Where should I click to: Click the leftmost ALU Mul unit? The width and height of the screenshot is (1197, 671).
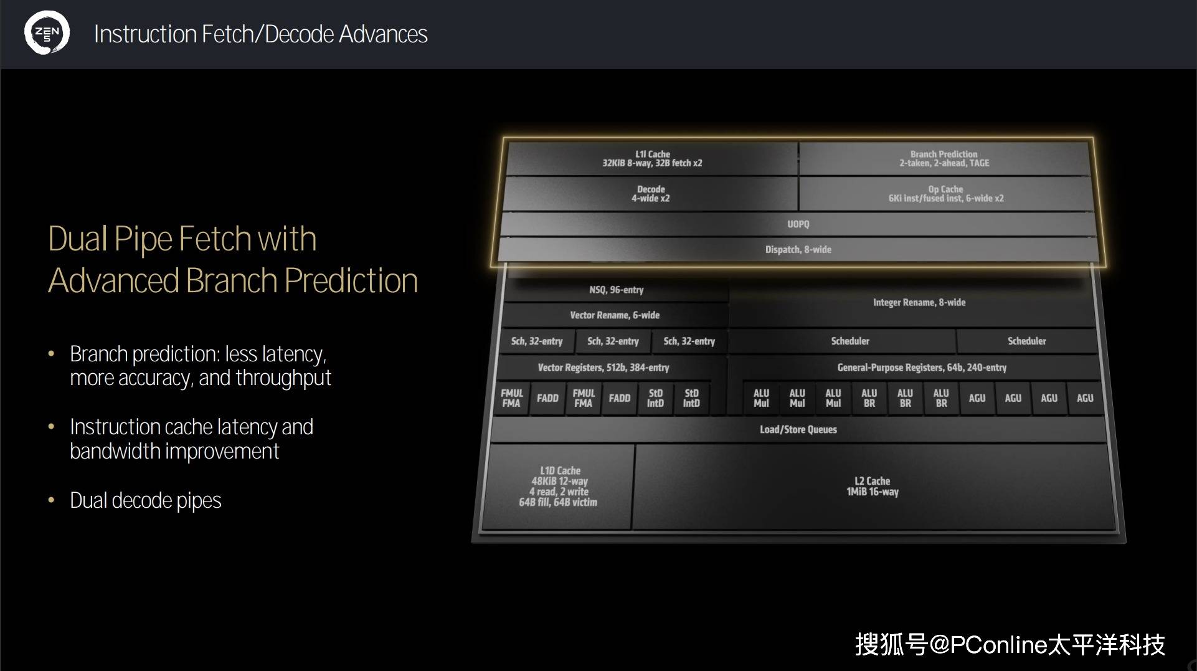coord(761,398)
